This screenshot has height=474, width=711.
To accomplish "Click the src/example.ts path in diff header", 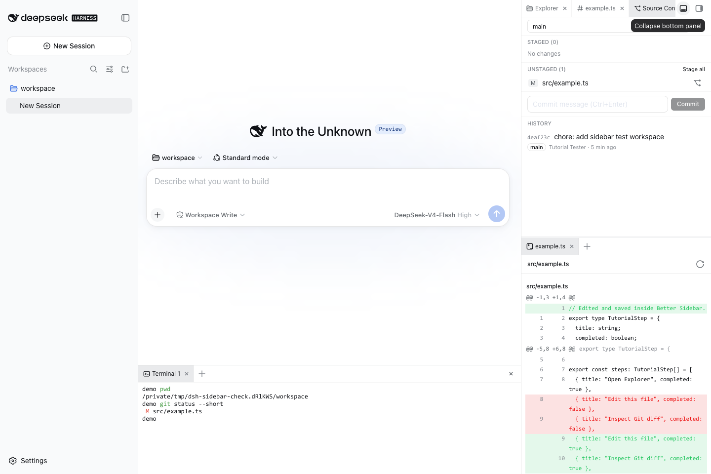I will click(548, 264).
